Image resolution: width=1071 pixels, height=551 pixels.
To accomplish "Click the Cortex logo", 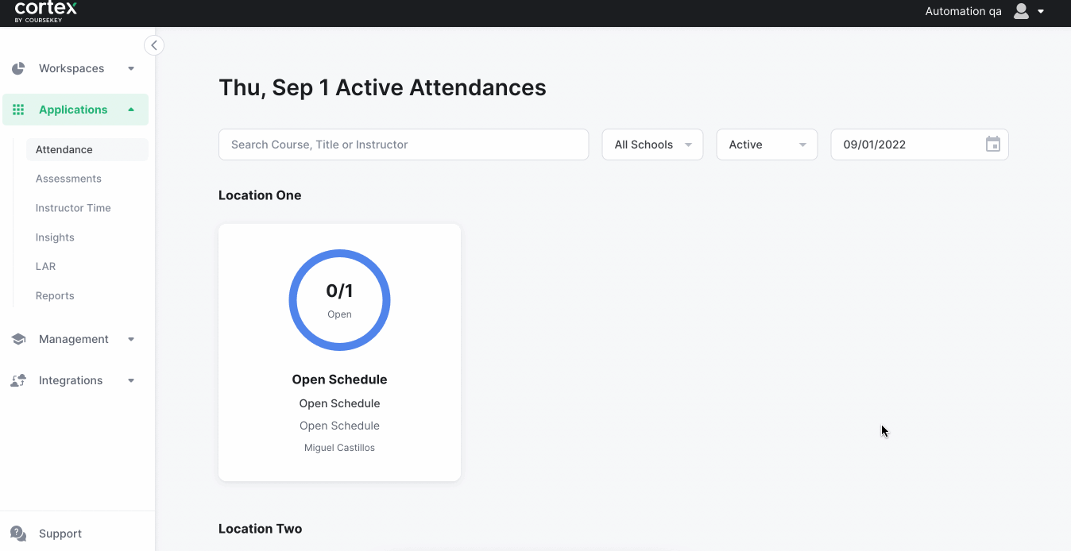I will tap(46, 11).
